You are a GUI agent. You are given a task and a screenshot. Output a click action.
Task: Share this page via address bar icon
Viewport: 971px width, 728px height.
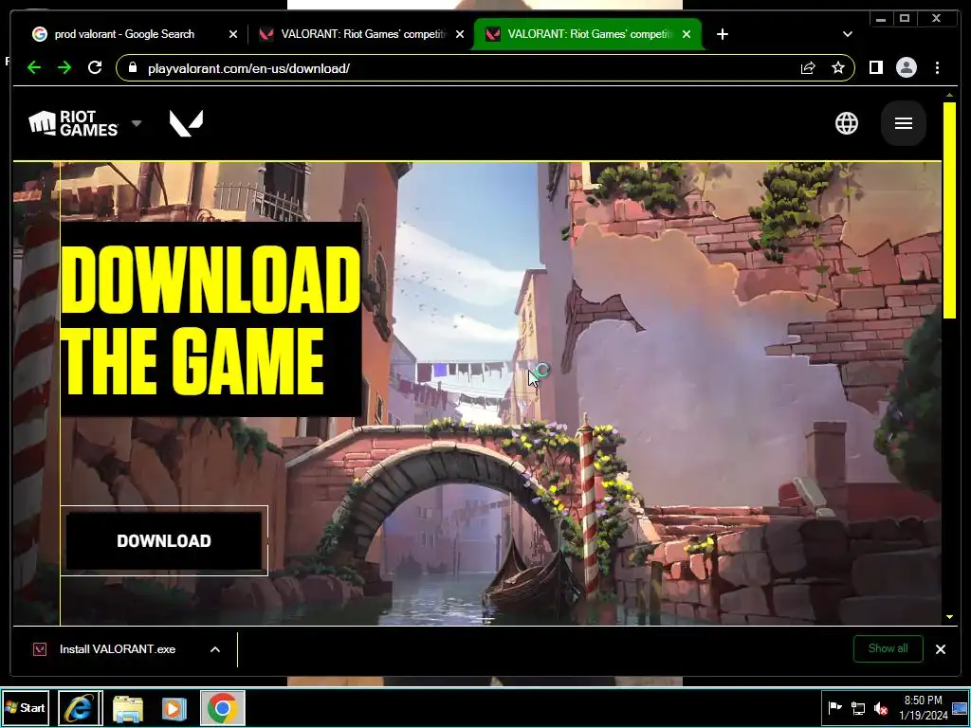[808, 68]
